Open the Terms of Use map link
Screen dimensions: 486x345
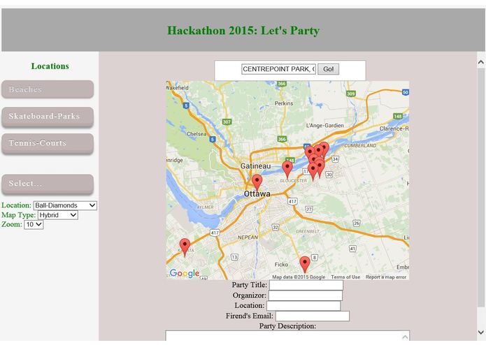pos(345,277)
